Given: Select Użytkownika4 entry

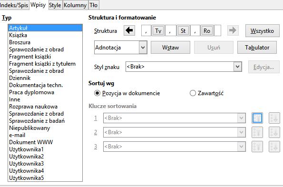Looking at the screenshot, I should (x=45, y=171).
